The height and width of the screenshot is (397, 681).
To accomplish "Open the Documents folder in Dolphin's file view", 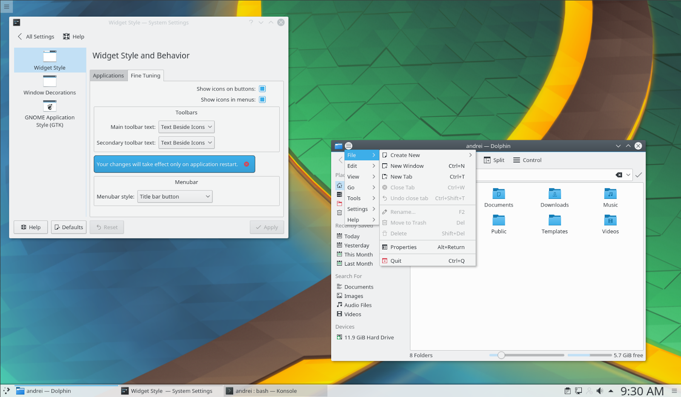I will (498, 198).
